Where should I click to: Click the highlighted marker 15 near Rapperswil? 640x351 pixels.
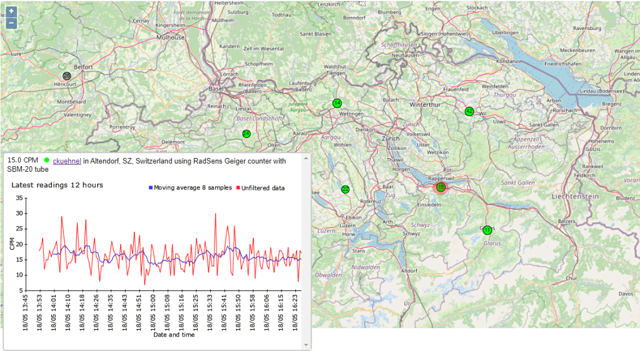[x=440, y=187]
